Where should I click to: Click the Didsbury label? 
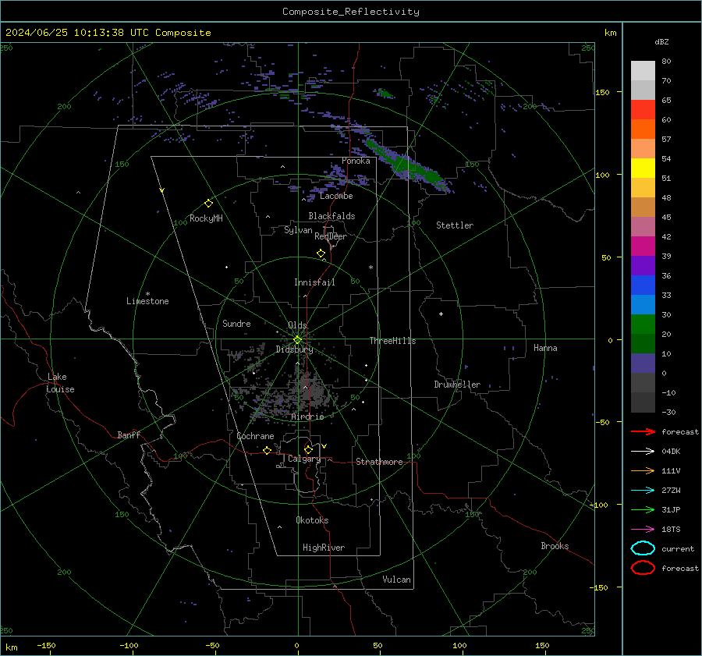(x=294, y=349)
